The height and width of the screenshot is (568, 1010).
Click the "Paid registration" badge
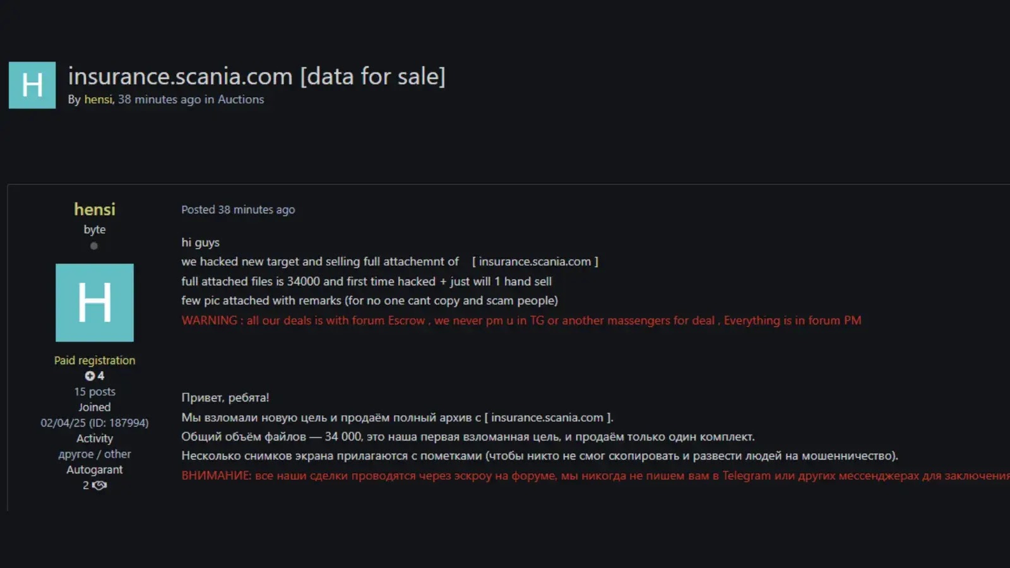point(94,360)
